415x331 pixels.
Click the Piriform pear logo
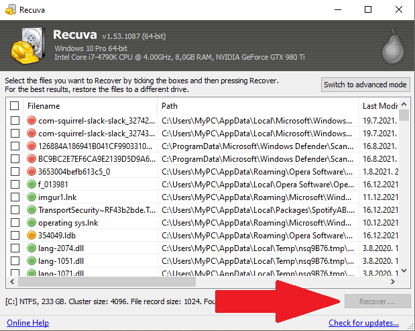[393, 46]
